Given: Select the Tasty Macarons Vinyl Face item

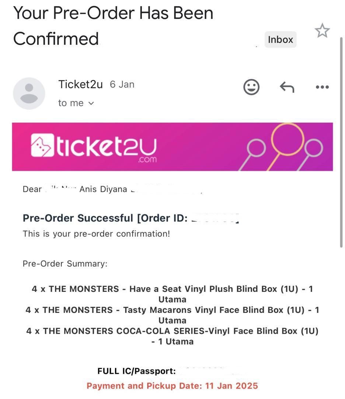Looking at the screenshot, I should coord(172,310).
